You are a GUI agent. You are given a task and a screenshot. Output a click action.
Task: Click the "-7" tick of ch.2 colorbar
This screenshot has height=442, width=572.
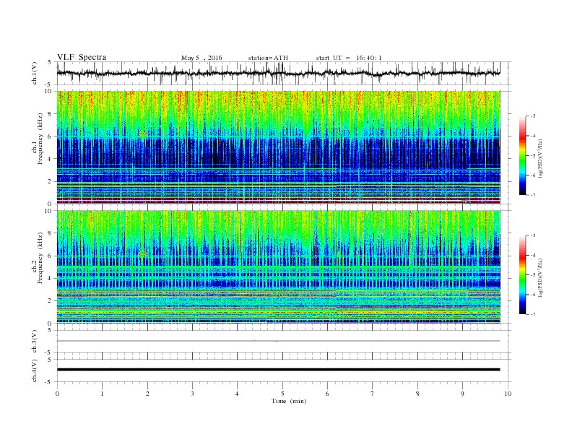click(532, 314)
